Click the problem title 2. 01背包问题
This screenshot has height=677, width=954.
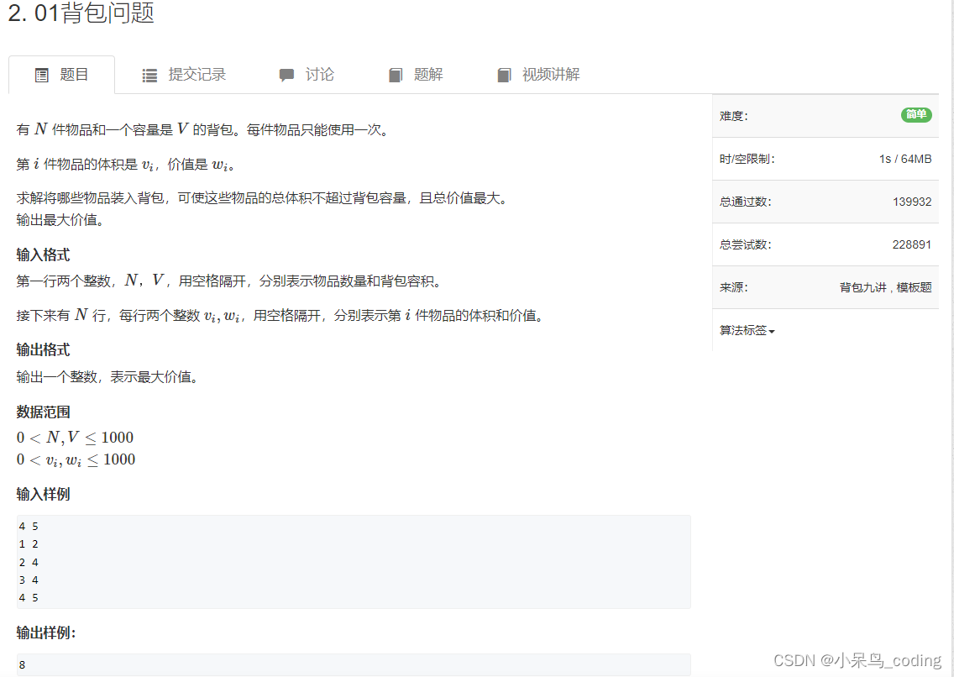(x=80, y=14)
